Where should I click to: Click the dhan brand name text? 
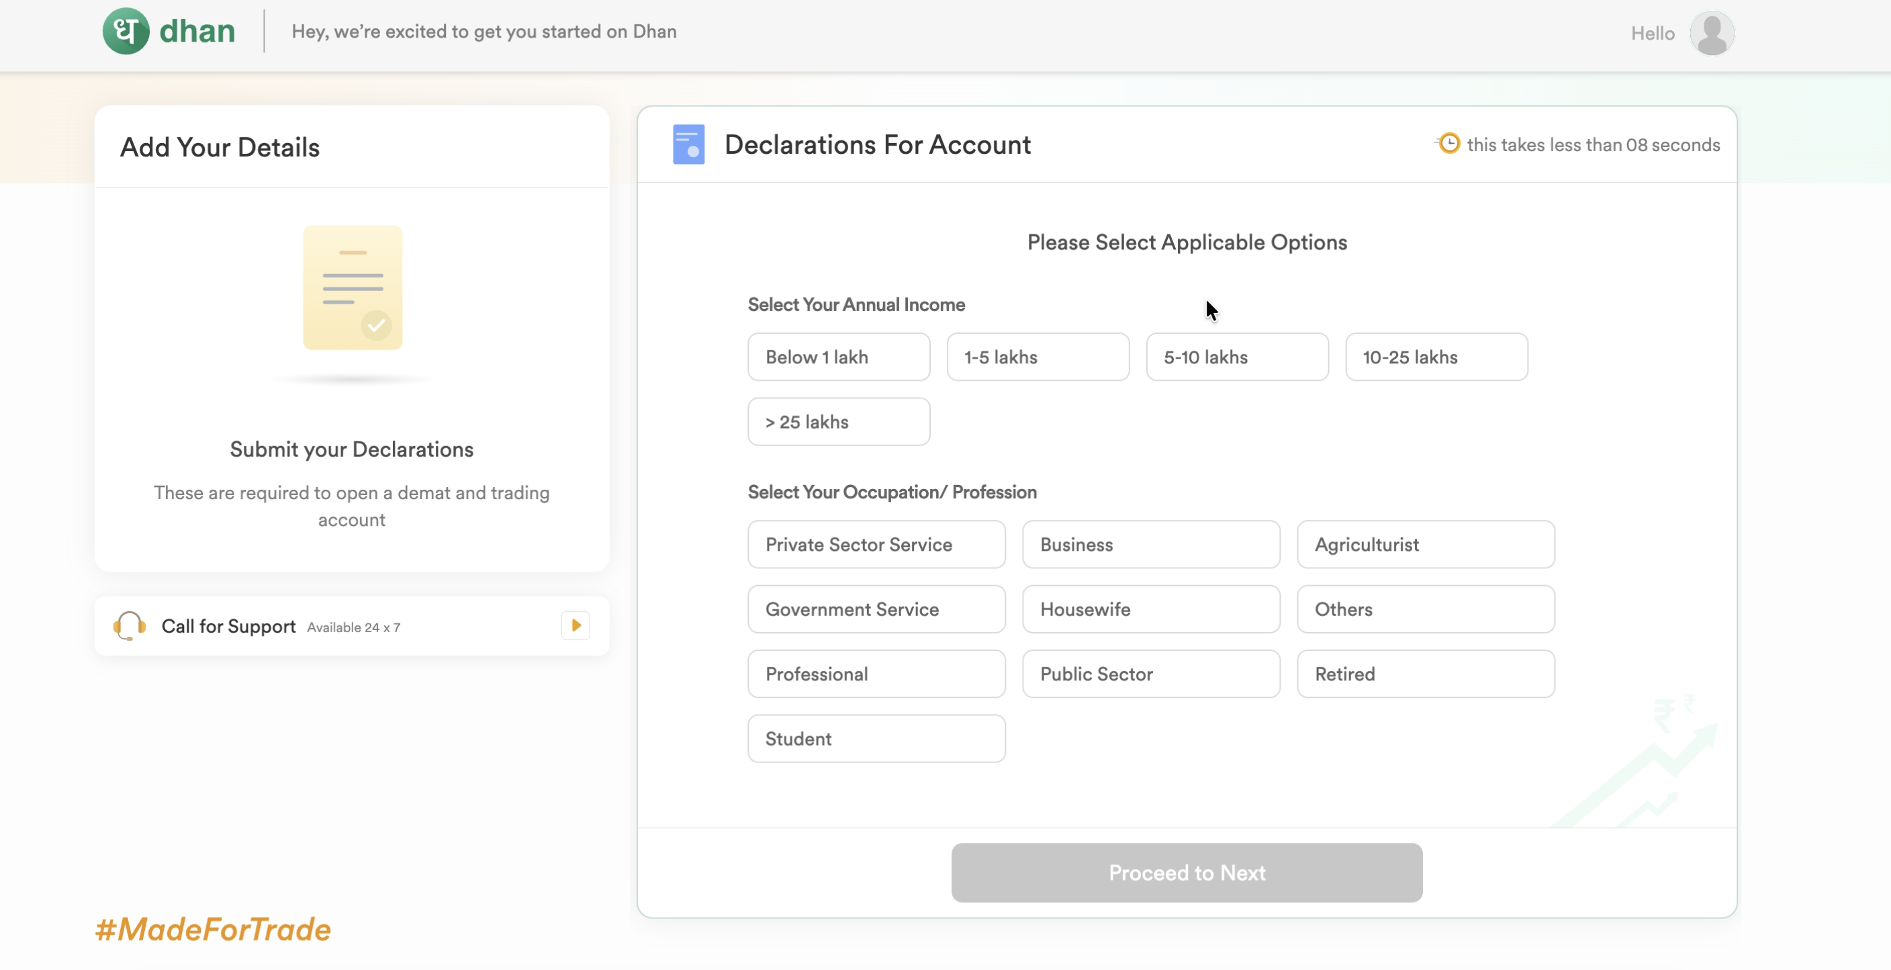point(197,32)
